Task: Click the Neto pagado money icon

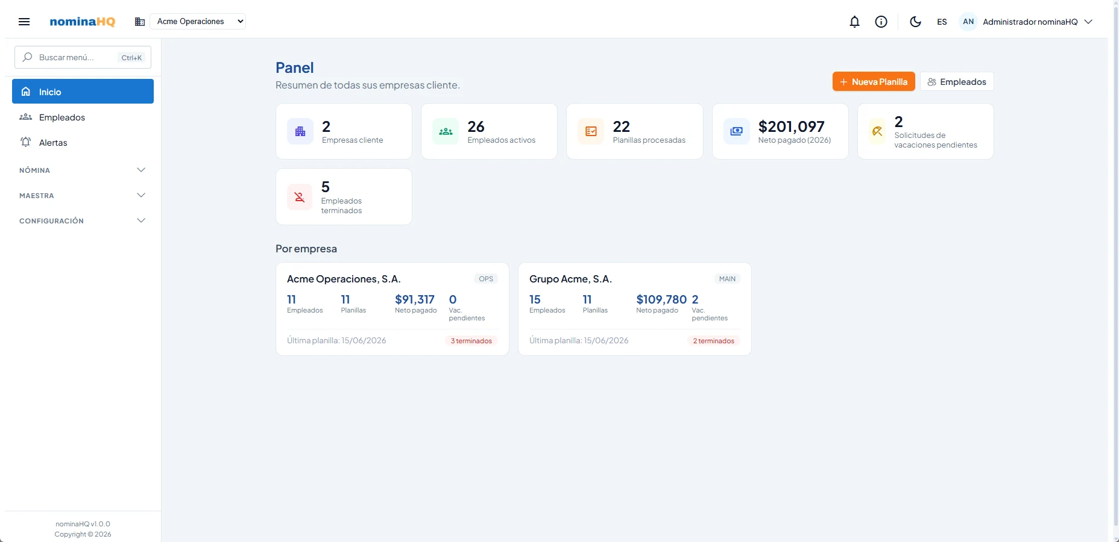Action: 737,131
